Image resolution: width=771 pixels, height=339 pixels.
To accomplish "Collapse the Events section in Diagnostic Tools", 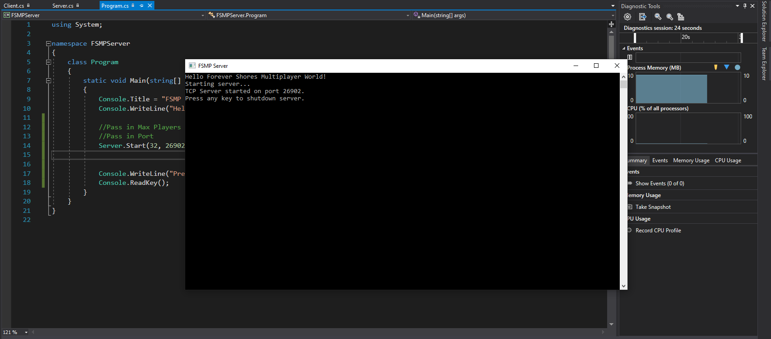I will click(x=624, y=48).
